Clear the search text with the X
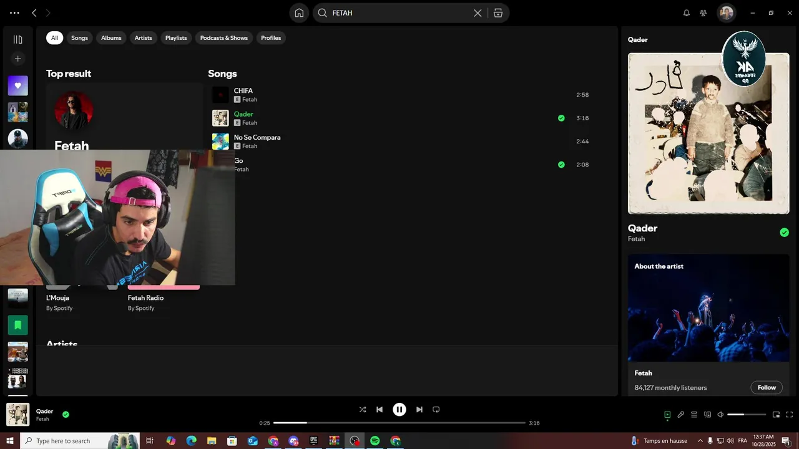The width and height of the screenshot is (799, 449). (x=478, y=12)
